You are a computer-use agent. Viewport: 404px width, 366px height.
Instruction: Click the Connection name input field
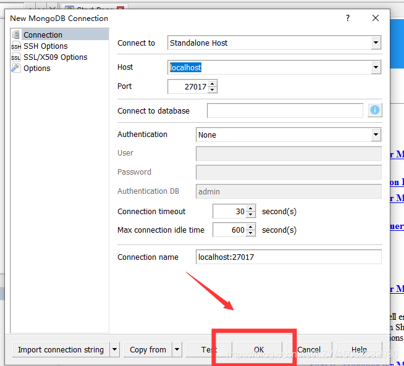click(x=288, y=257)
